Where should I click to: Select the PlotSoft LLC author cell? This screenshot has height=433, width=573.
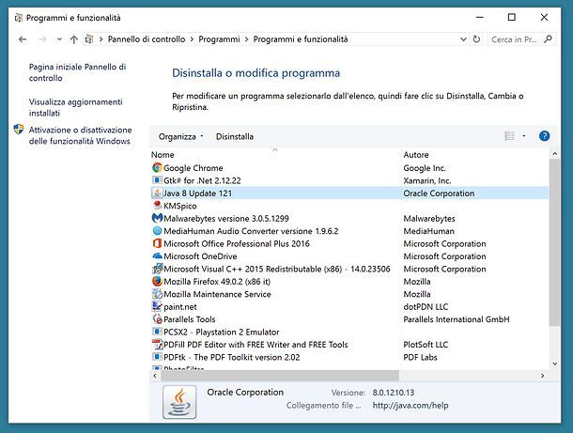pyautogui.click(x=426, y=344)
